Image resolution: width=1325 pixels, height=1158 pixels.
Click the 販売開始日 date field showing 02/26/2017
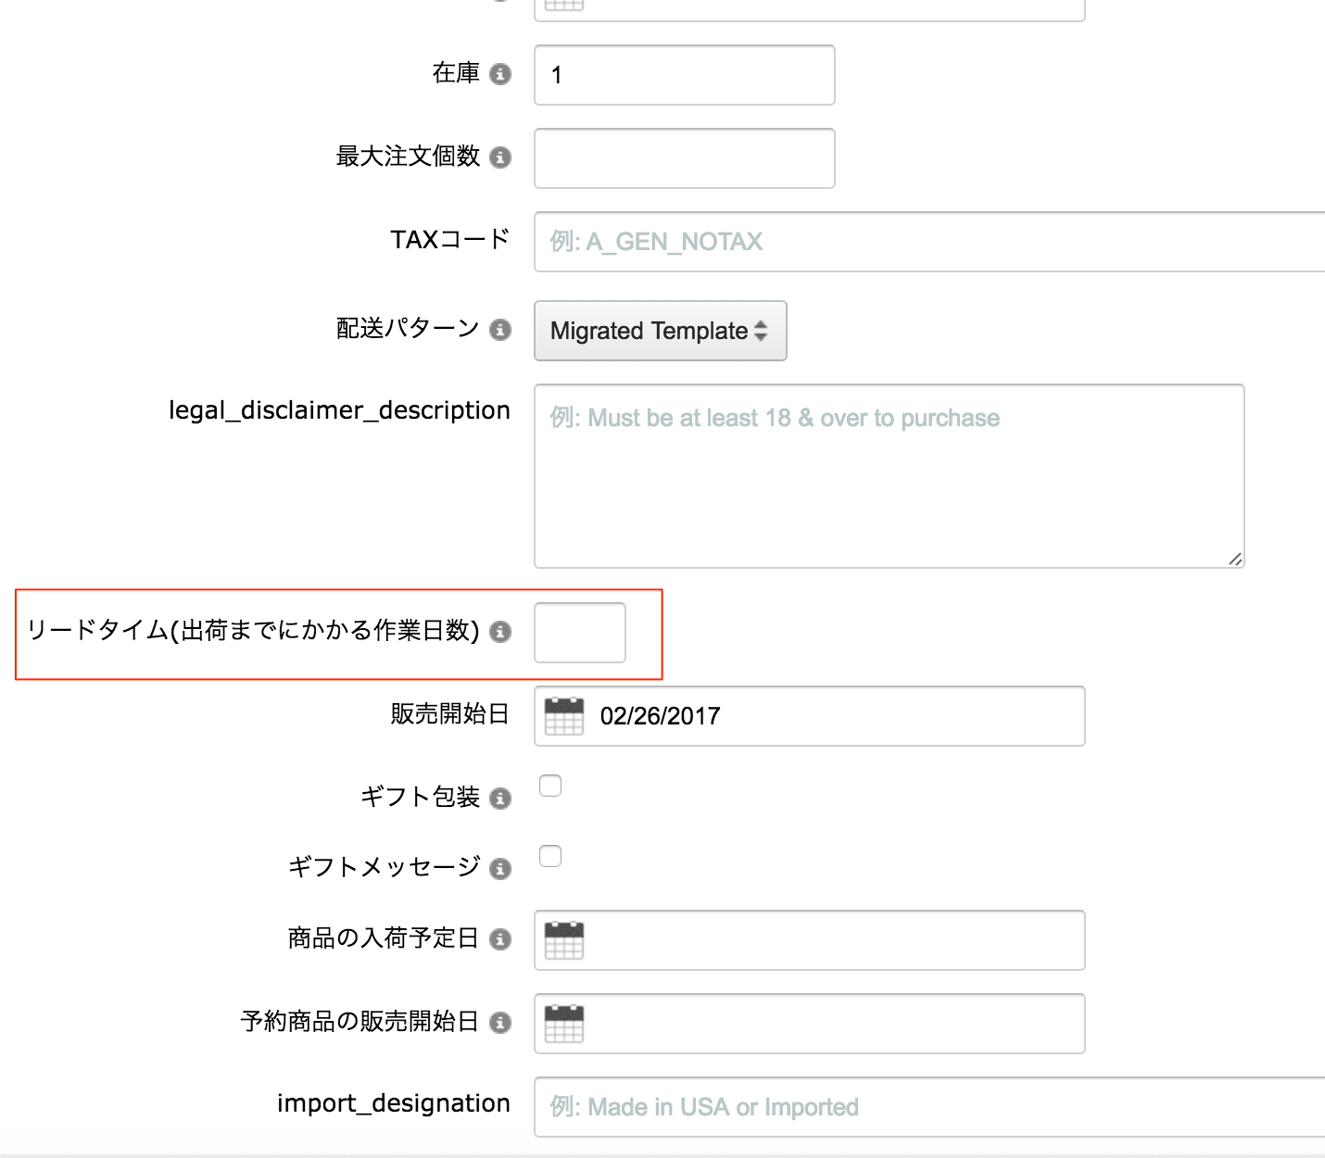click(x=834, y=716)
